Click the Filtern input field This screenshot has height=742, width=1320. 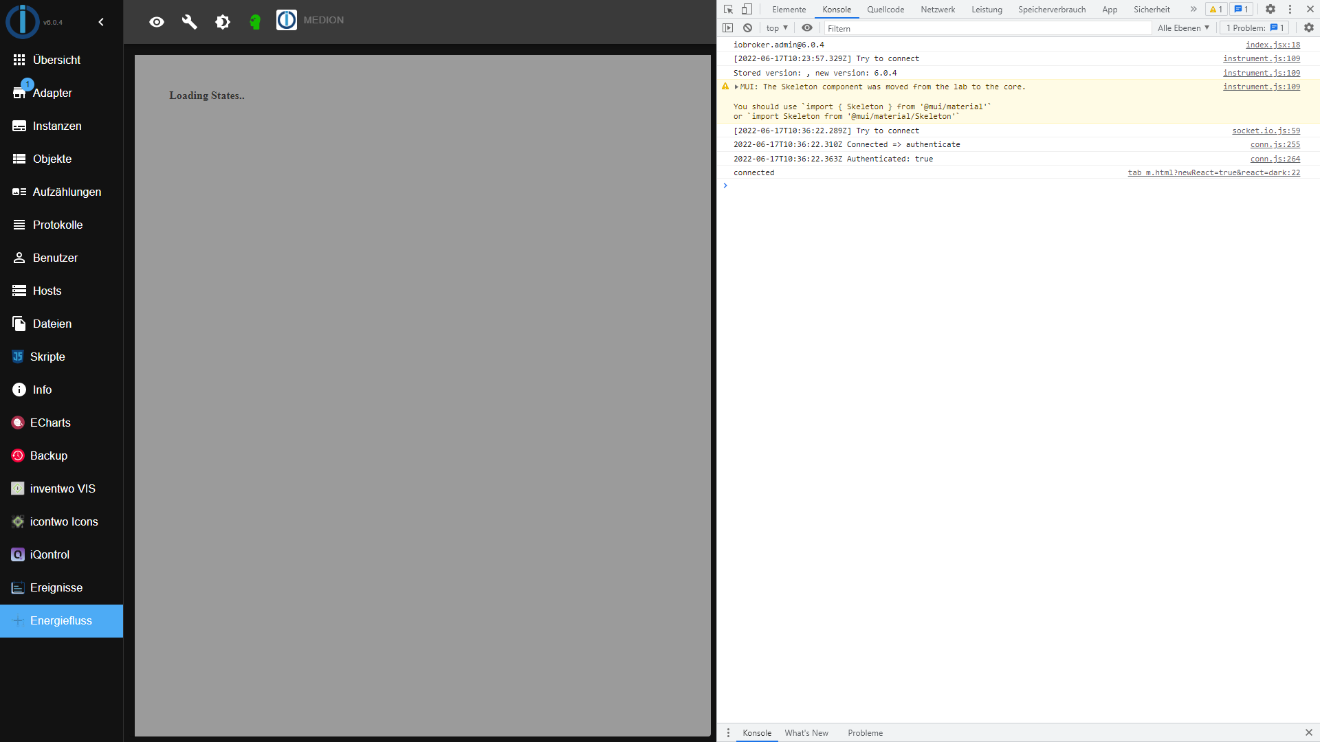click(987, 28)
